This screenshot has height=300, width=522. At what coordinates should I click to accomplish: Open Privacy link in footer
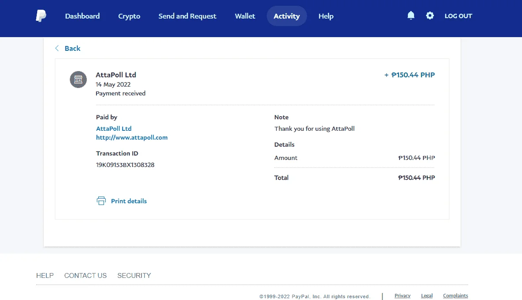pos(403,296)
